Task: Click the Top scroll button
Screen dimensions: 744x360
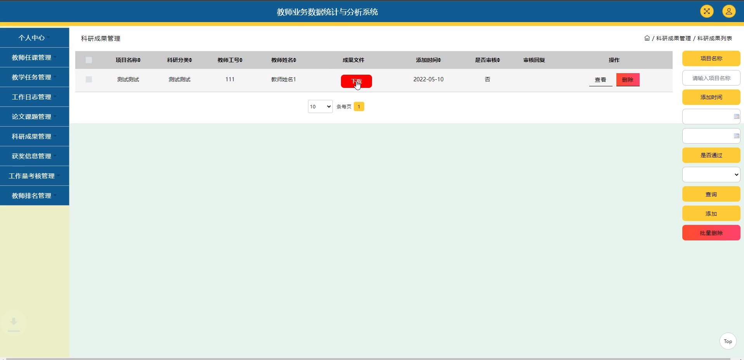Action: click(728, 341)
